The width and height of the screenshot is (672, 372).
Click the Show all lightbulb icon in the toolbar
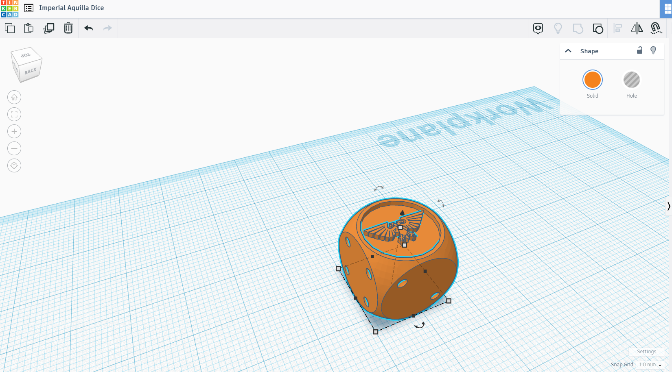point(558,28)
